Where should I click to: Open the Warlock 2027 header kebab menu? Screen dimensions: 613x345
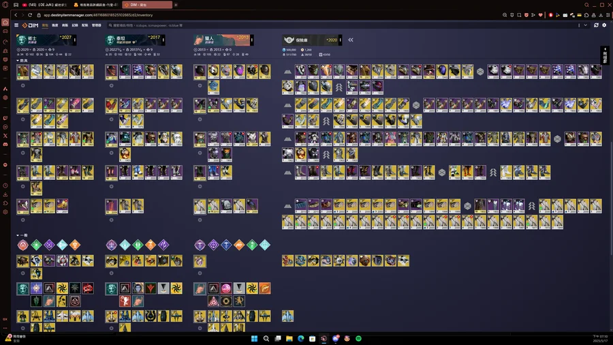(75, 40)
